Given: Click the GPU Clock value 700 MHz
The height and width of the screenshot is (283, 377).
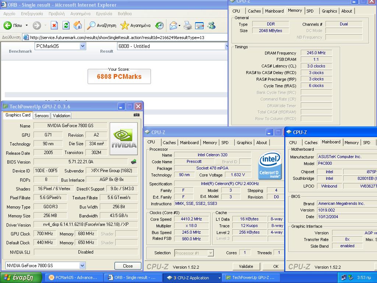Looking at the screenshot, I should click(x=45, y=233).
